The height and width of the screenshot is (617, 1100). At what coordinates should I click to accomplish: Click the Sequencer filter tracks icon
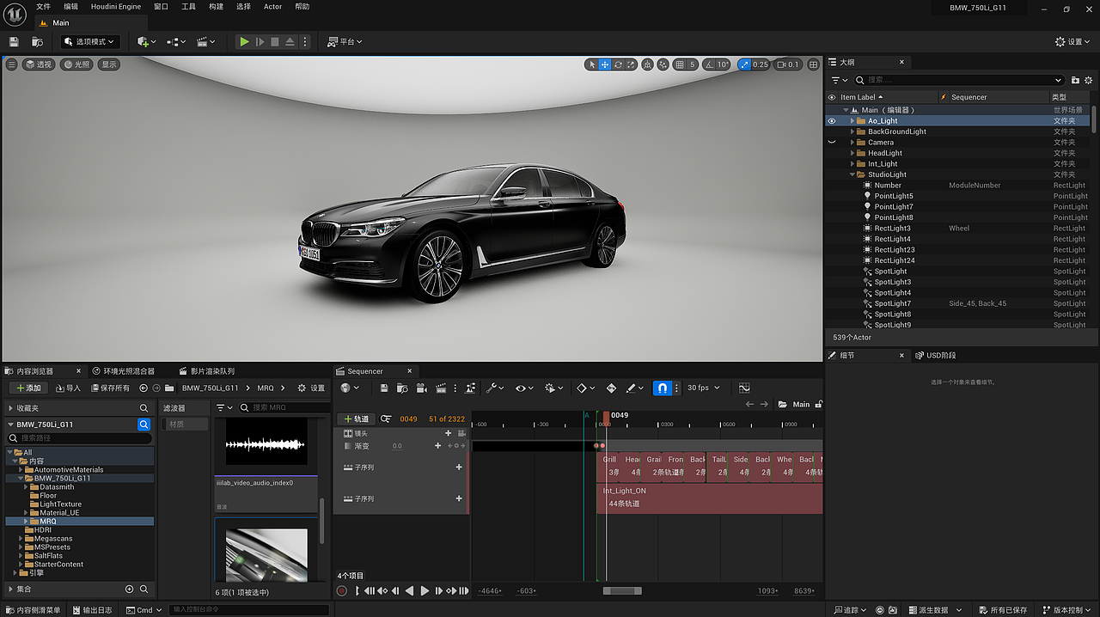[386, 418]
